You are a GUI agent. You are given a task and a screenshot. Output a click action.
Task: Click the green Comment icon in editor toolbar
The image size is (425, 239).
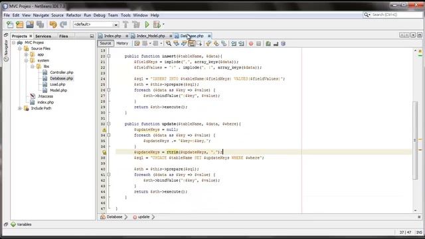coord(268,43)
